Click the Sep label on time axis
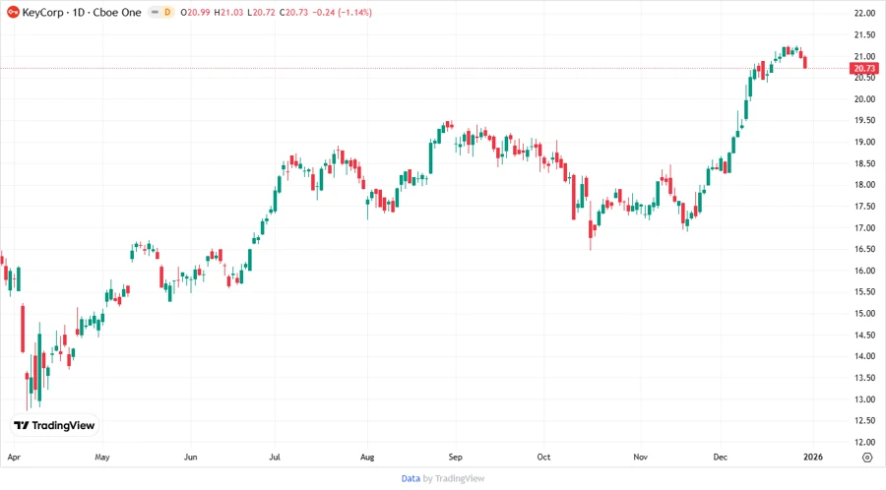Viewport: 886px width, 490px height. (455, 457)
